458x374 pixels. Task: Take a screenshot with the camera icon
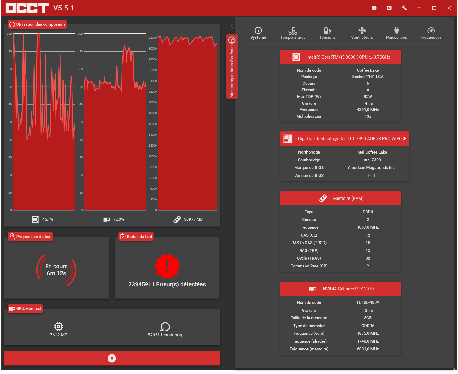[x=389, y=8]
